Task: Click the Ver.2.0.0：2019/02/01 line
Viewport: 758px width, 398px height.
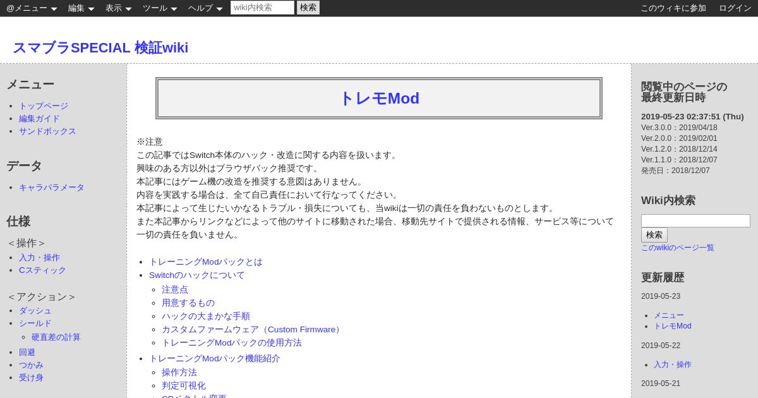Action: pyautogui.click(x=679, y=138)
